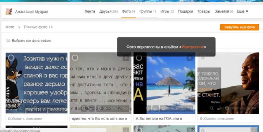
Task: Remove the beach umbrella photo via X
Action: point(190,58)
